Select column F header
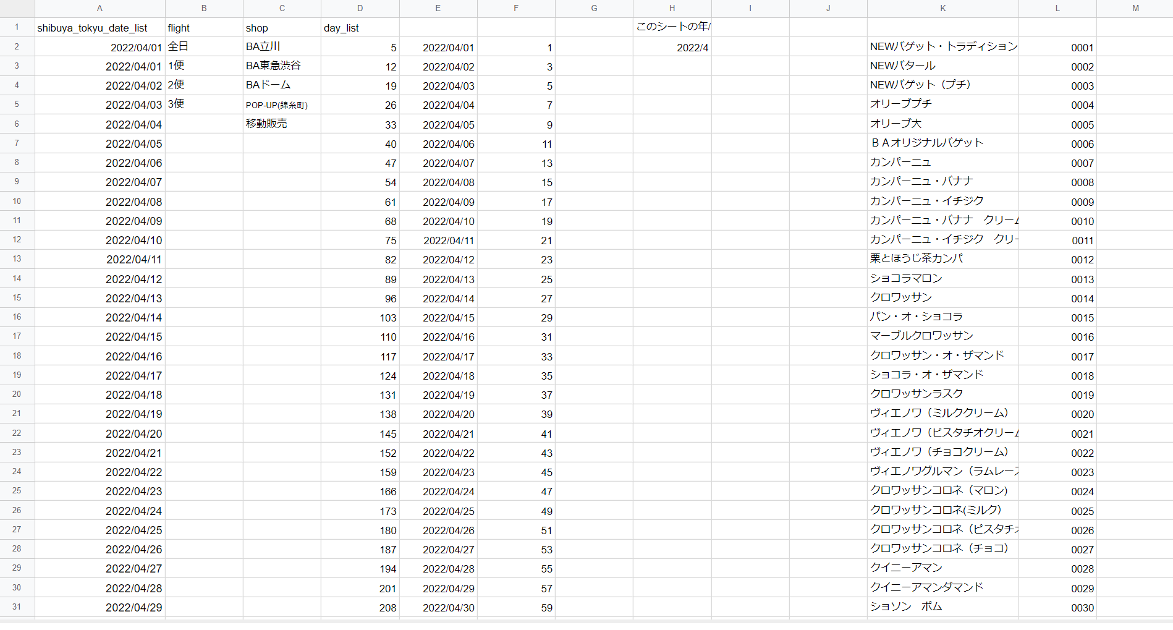This screenshot has height=630, width=1173. pos(516,8)
